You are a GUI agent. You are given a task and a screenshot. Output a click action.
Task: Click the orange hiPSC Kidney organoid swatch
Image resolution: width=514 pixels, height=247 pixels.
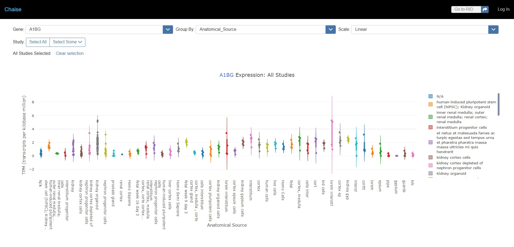point(430,104)
